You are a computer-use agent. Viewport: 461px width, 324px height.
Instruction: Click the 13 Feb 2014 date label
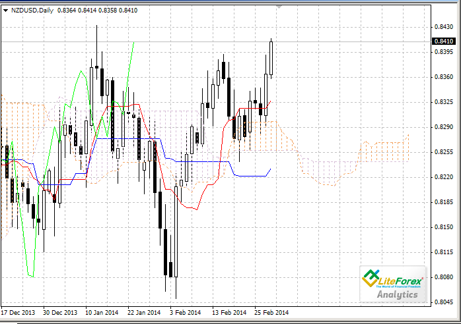coord(229,313)
